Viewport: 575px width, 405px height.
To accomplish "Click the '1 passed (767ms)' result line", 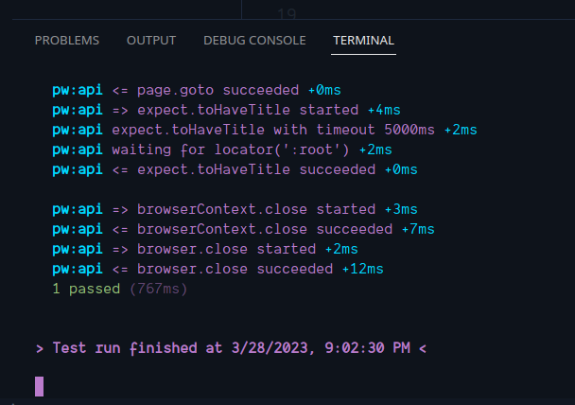I will [120, 289].
